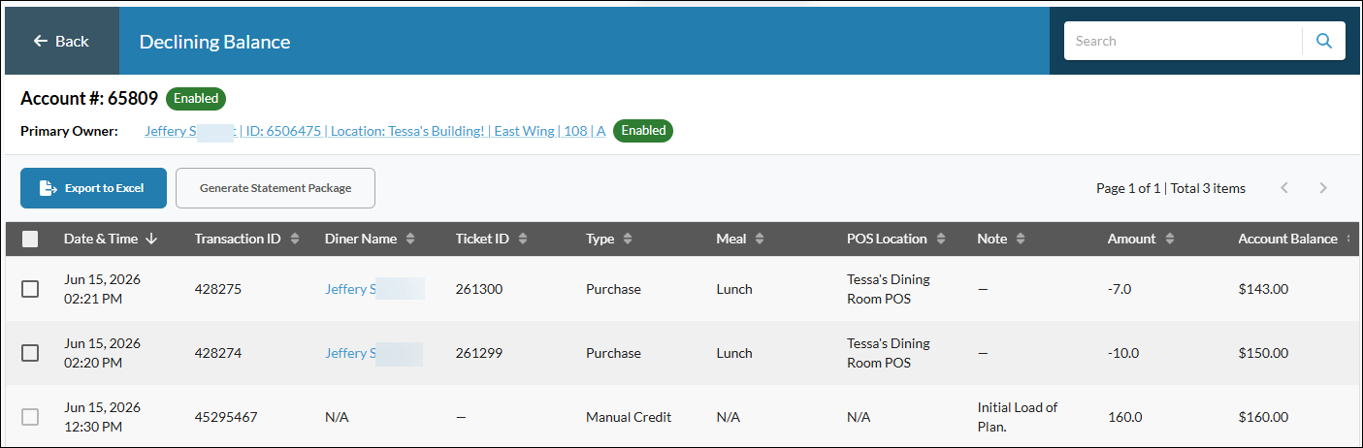Sort by Meal column
The image size is (1363, 448).
[x=740, y=239]
